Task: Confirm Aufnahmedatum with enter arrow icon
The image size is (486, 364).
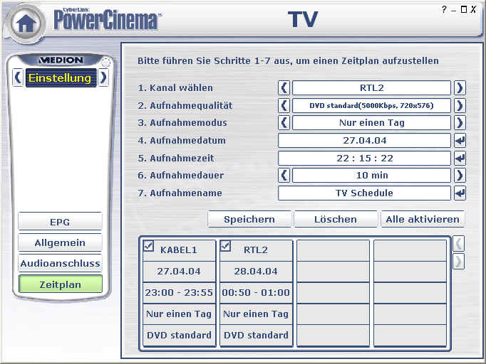Action: pos(460,141)
